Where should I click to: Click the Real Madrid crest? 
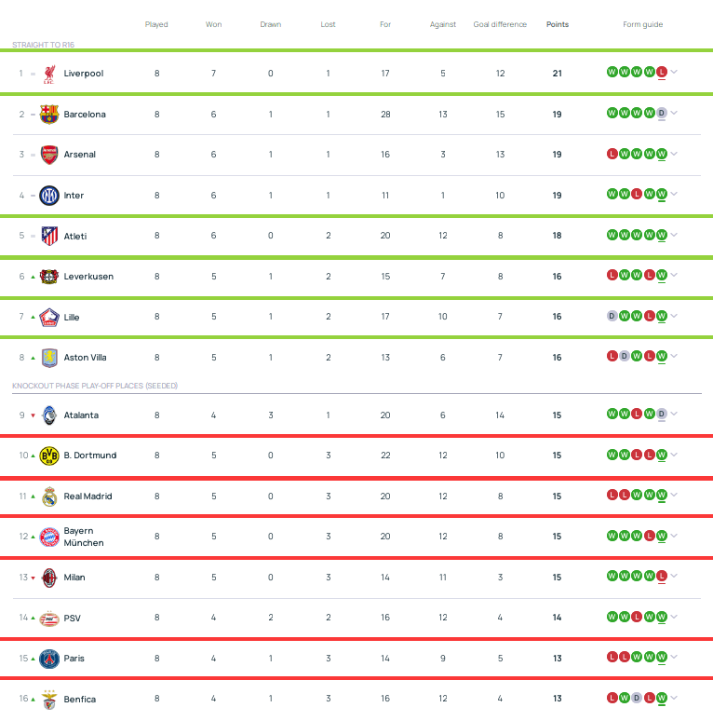tap(49, 497)
